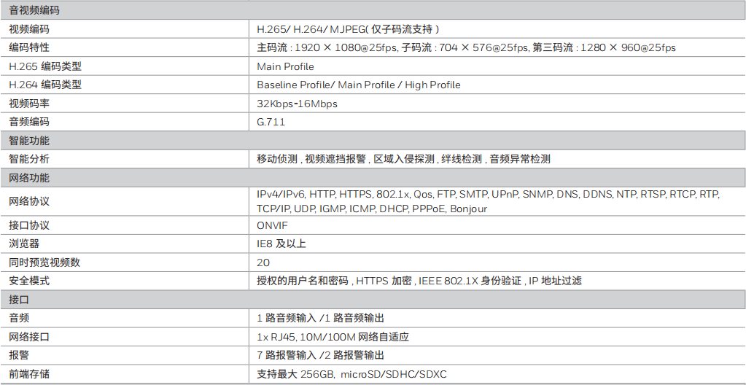The height and width of the screenshot is (385, 746).
Task: Click the H.265/H.264/MJPEG value cell
Action: point(348,29)
